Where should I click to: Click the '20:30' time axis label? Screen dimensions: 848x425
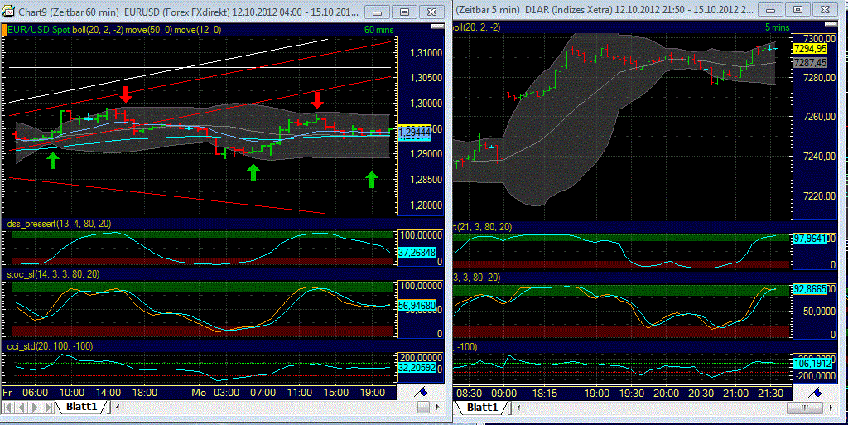tap(701, 393)
